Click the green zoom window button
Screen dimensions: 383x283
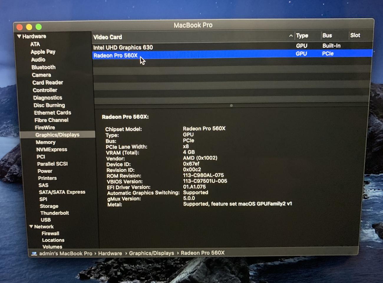click(x=39, y=27)
